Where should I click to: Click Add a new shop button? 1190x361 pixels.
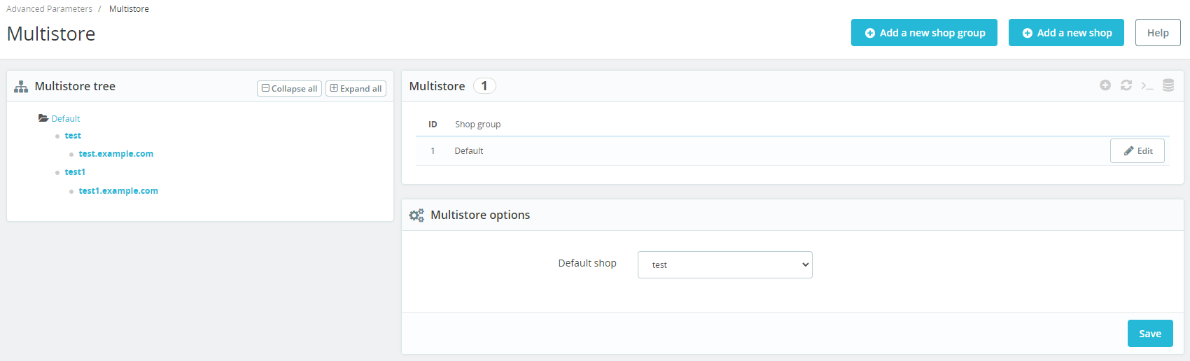(1066, 33)
